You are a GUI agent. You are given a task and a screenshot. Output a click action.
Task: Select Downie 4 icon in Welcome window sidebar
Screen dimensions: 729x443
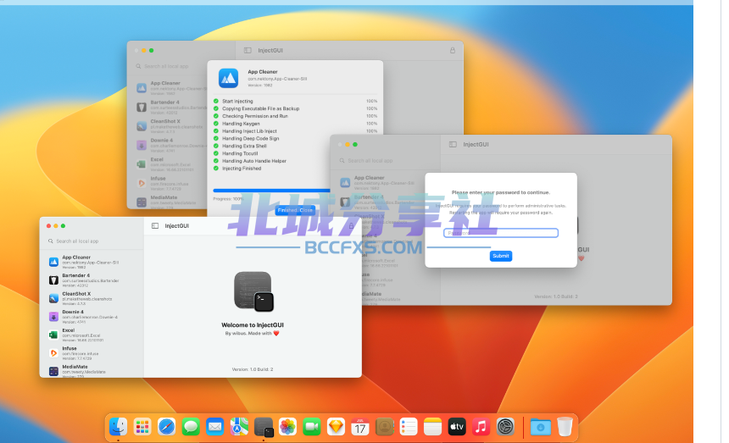point(54,317)
